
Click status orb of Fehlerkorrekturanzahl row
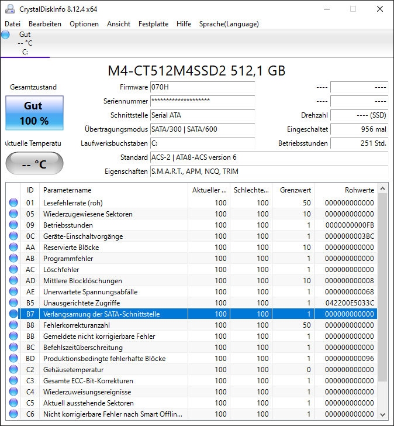pyautogui.click(x=13, y=325)
